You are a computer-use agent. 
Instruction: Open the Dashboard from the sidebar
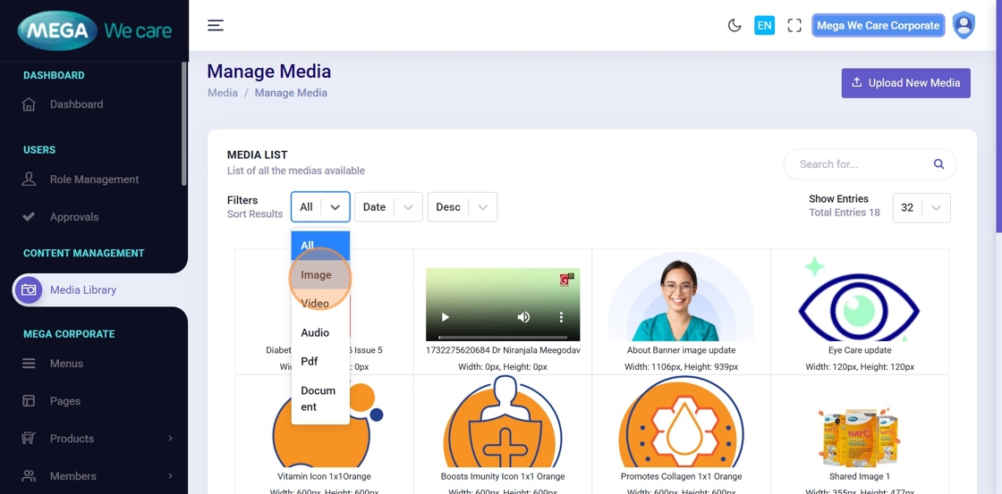coord(76,105)
